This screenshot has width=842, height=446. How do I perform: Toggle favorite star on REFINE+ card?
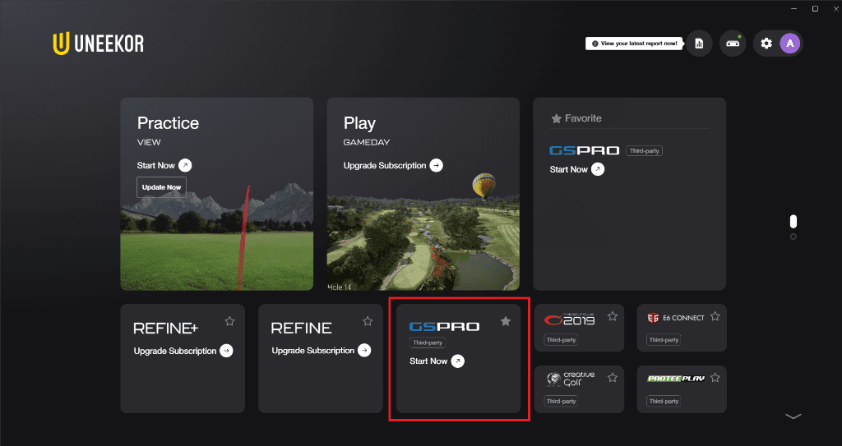tap(230, 321)
